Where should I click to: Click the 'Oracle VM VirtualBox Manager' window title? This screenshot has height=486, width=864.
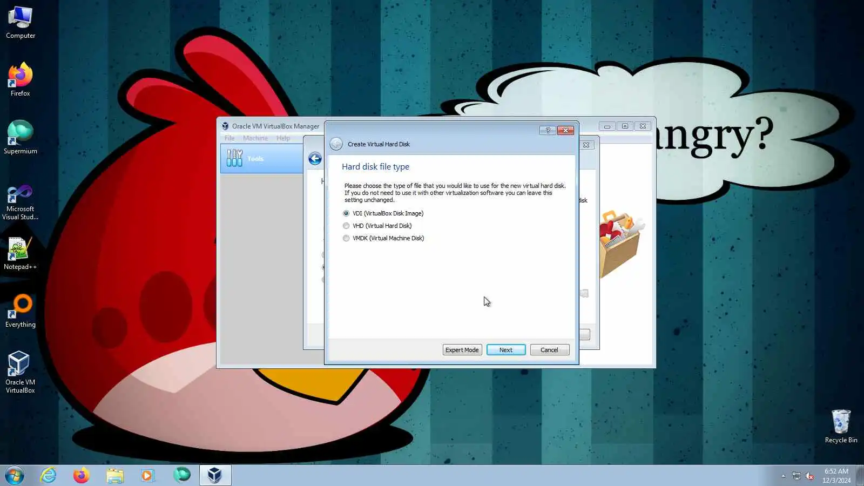[275, 126]
